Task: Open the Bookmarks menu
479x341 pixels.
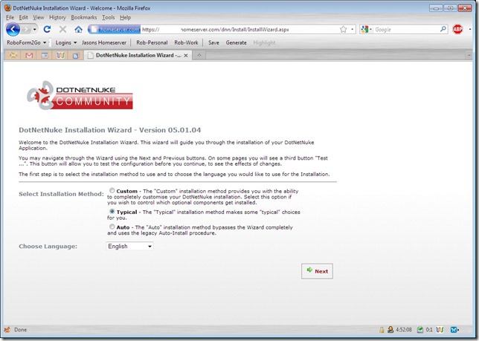Action: (x=84, y=17)
